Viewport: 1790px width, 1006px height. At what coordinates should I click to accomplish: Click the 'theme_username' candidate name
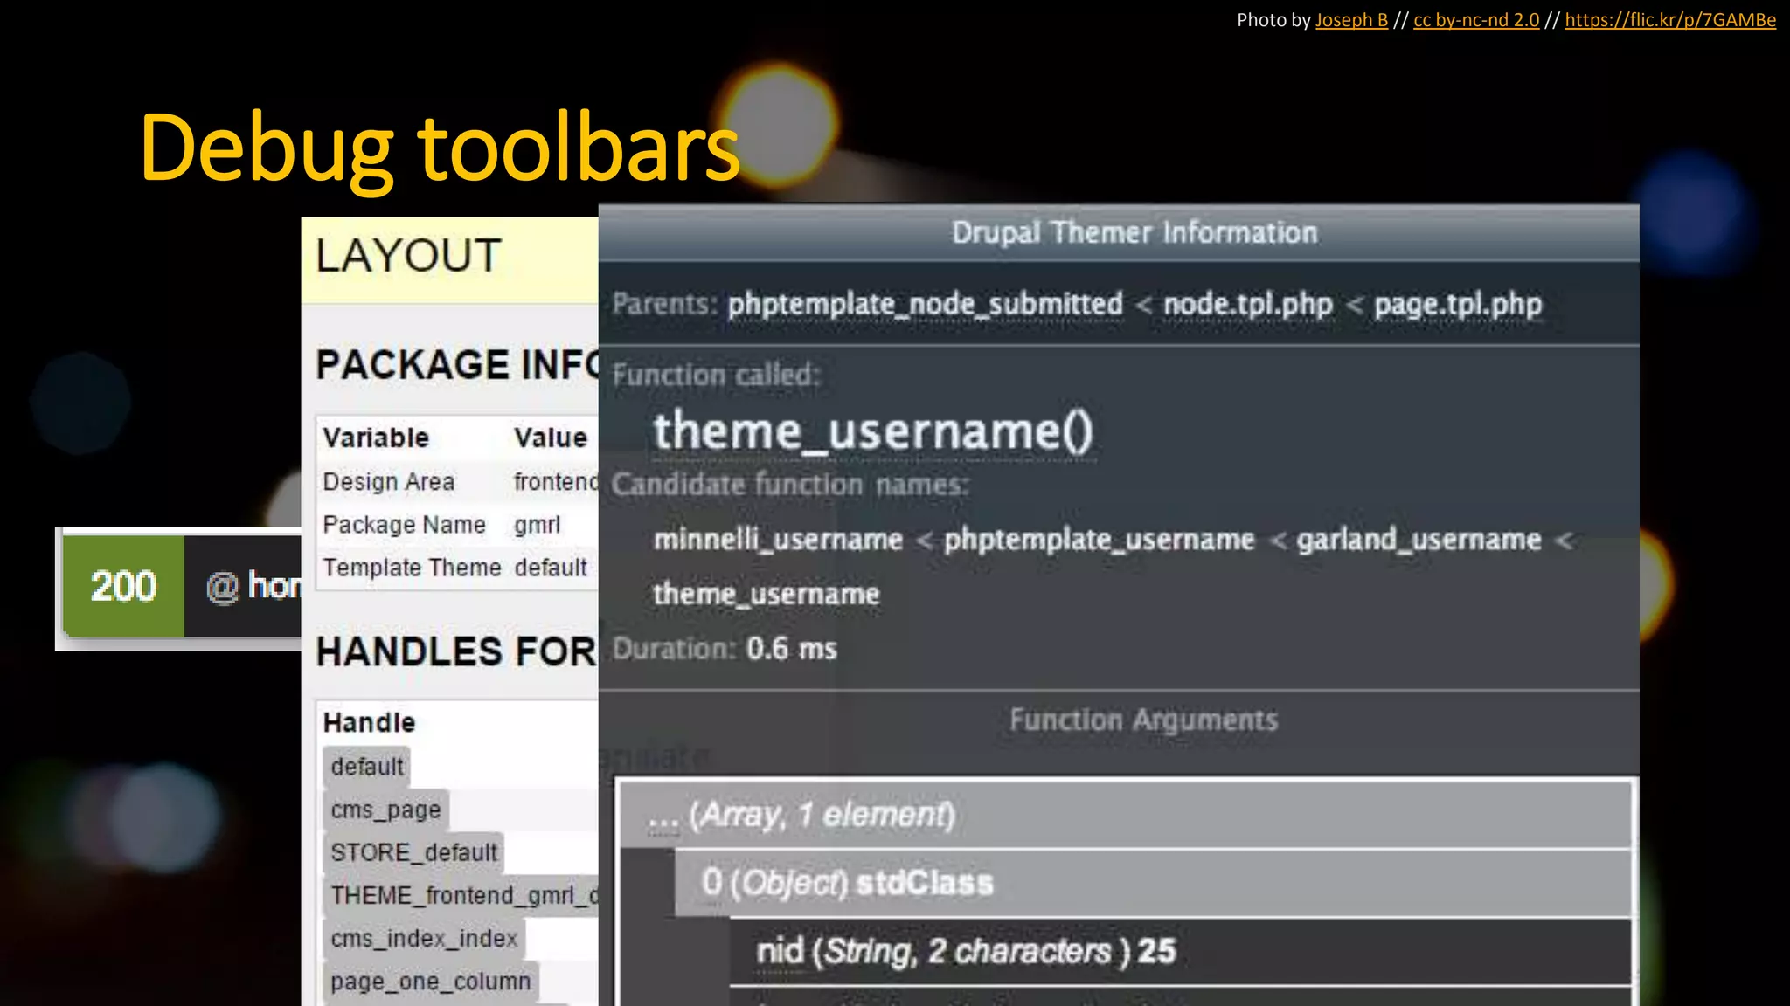(x=766, y=594)
